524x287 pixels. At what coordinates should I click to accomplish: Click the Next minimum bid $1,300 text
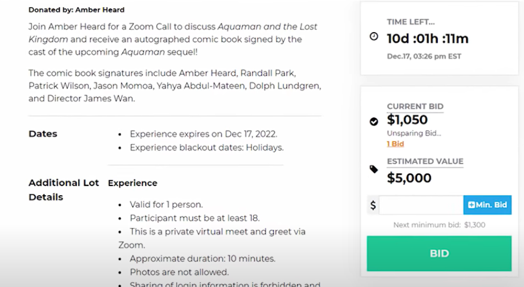pos(439,225)
